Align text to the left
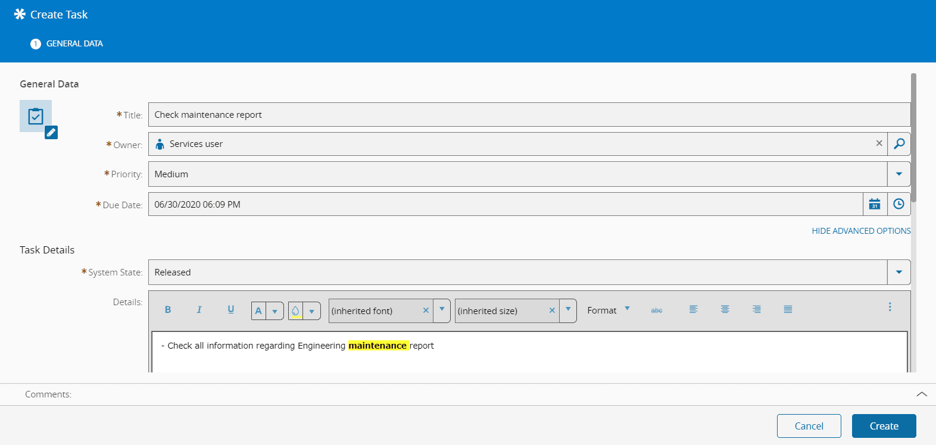Image resolution: width=936 pixels, height=445 pixels. click(693, 309)
